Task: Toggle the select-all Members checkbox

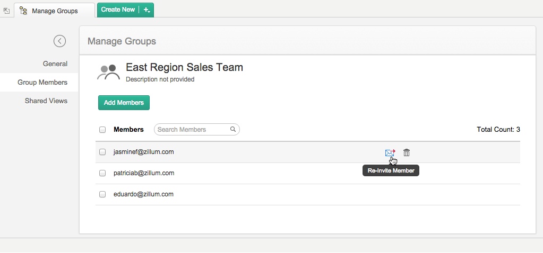Action: (x=102, y=130)
